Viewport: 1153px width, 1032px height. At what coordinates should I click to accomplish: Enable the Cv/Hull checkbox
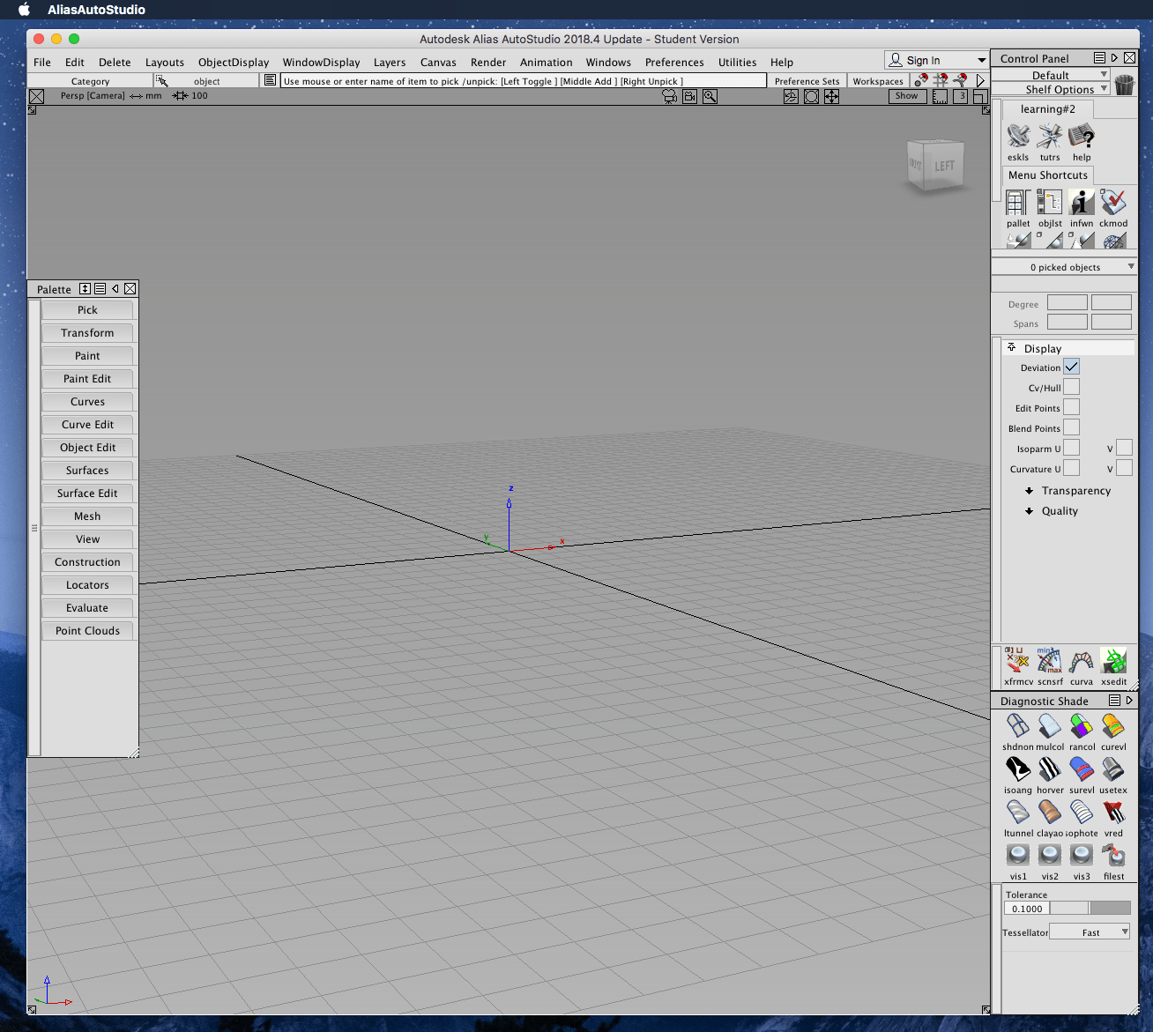pos(1071,387)
